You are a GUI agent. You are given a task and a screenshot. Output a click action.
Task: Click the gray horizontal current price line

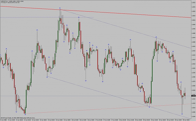click(96, 96)
